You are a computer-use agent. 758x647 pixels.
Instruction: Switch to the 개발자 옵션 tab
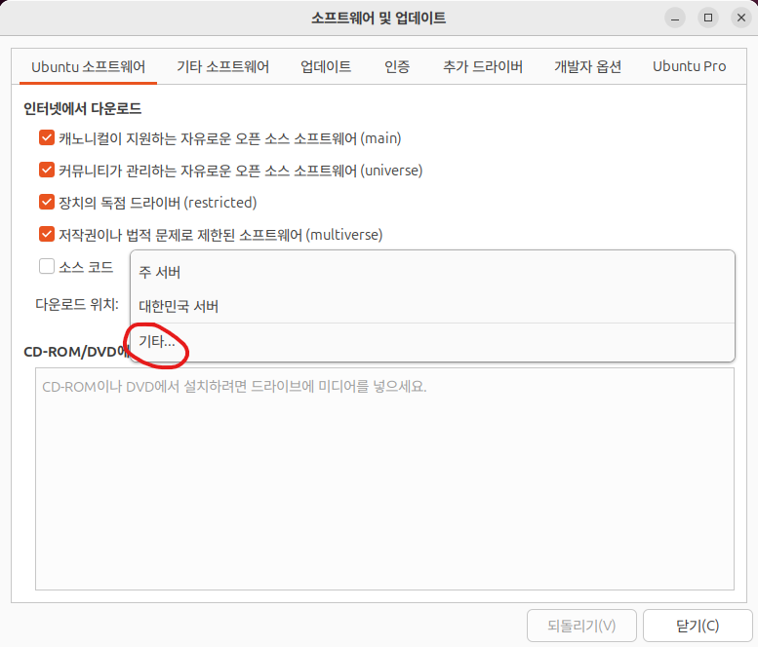[587, 66]
